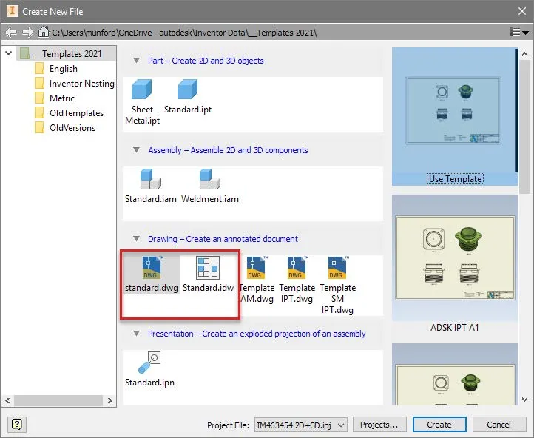Viewport: 534px width, 438px height.
Task: Collapse the Assembly section triangle
Action: (x=136, y=150)
